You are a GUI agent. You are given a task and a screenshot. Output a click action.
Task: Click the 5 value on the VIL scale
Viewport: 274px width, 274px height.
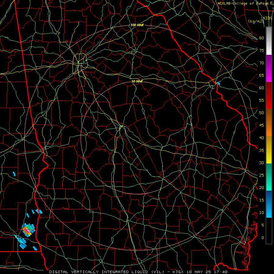pyautogui.click(x=263, y=225)
